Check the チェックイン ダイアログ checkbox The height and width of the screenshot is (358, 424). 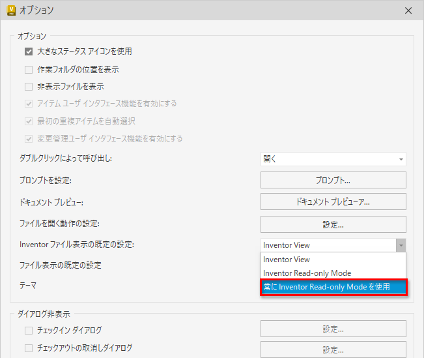29,331
